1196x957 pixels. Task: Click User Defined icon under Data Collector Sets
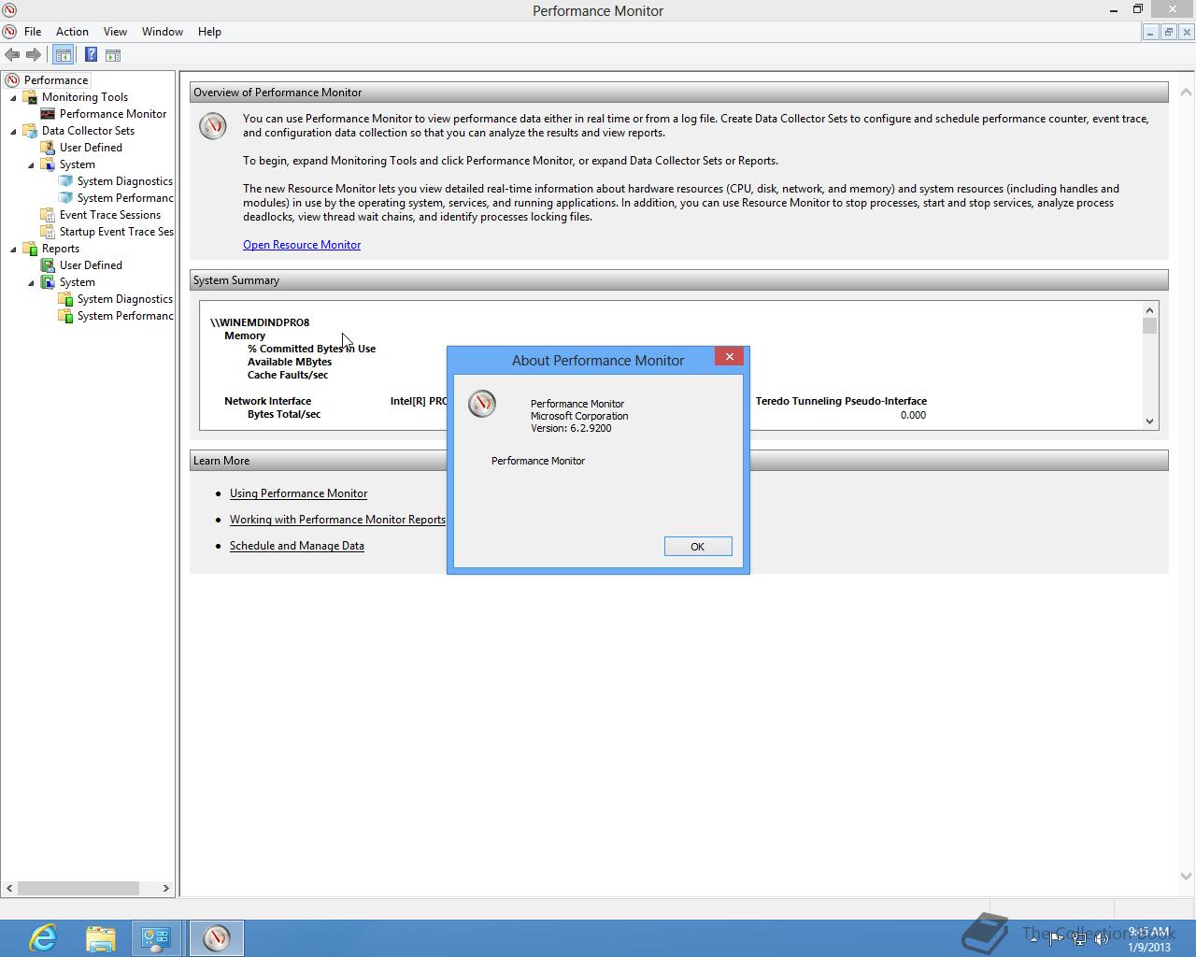(x=48, y=148)
